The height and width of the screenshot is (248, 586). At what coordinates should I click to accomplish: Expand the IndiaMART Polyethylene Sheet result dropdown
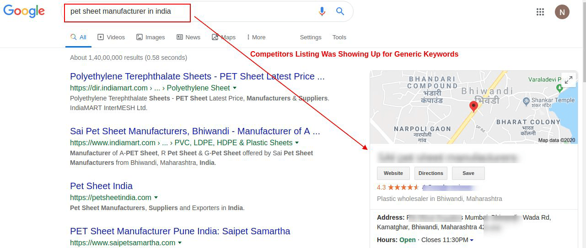pos(235,88)
